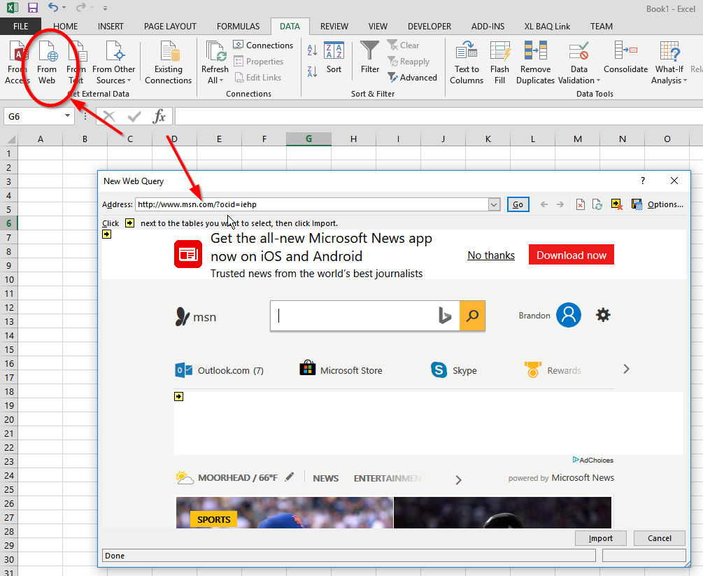The height and width of the screenshot is (576, 703).
Task: Click the yellow table-select arrow under Outlook.com
Action: (x=179, y=397)
